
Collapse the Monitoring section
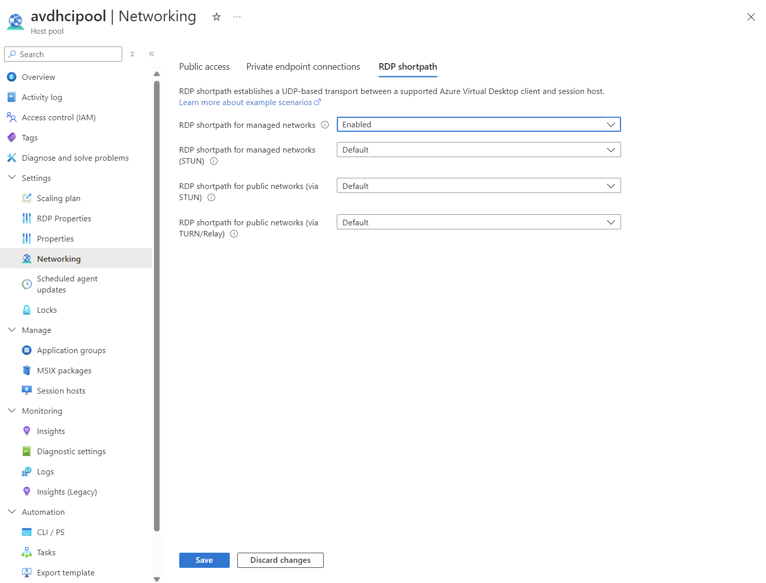pos(12,411)
